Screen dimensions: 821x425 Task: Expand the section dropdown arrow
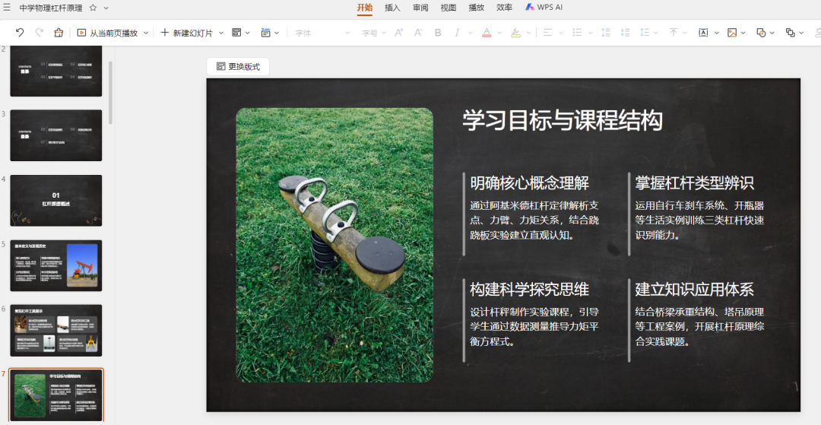click(277, 33)
